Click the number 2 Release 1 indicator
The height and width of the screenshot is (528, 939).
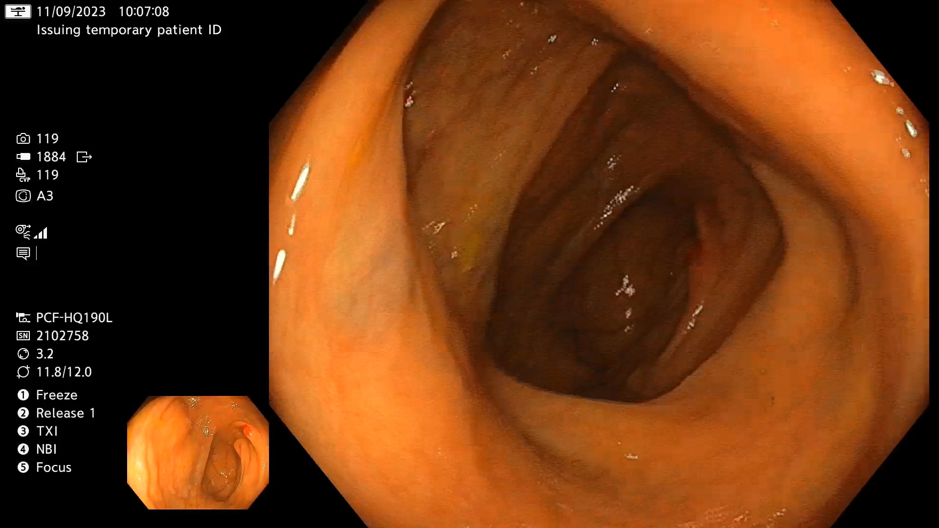click(x=23, y=413)
